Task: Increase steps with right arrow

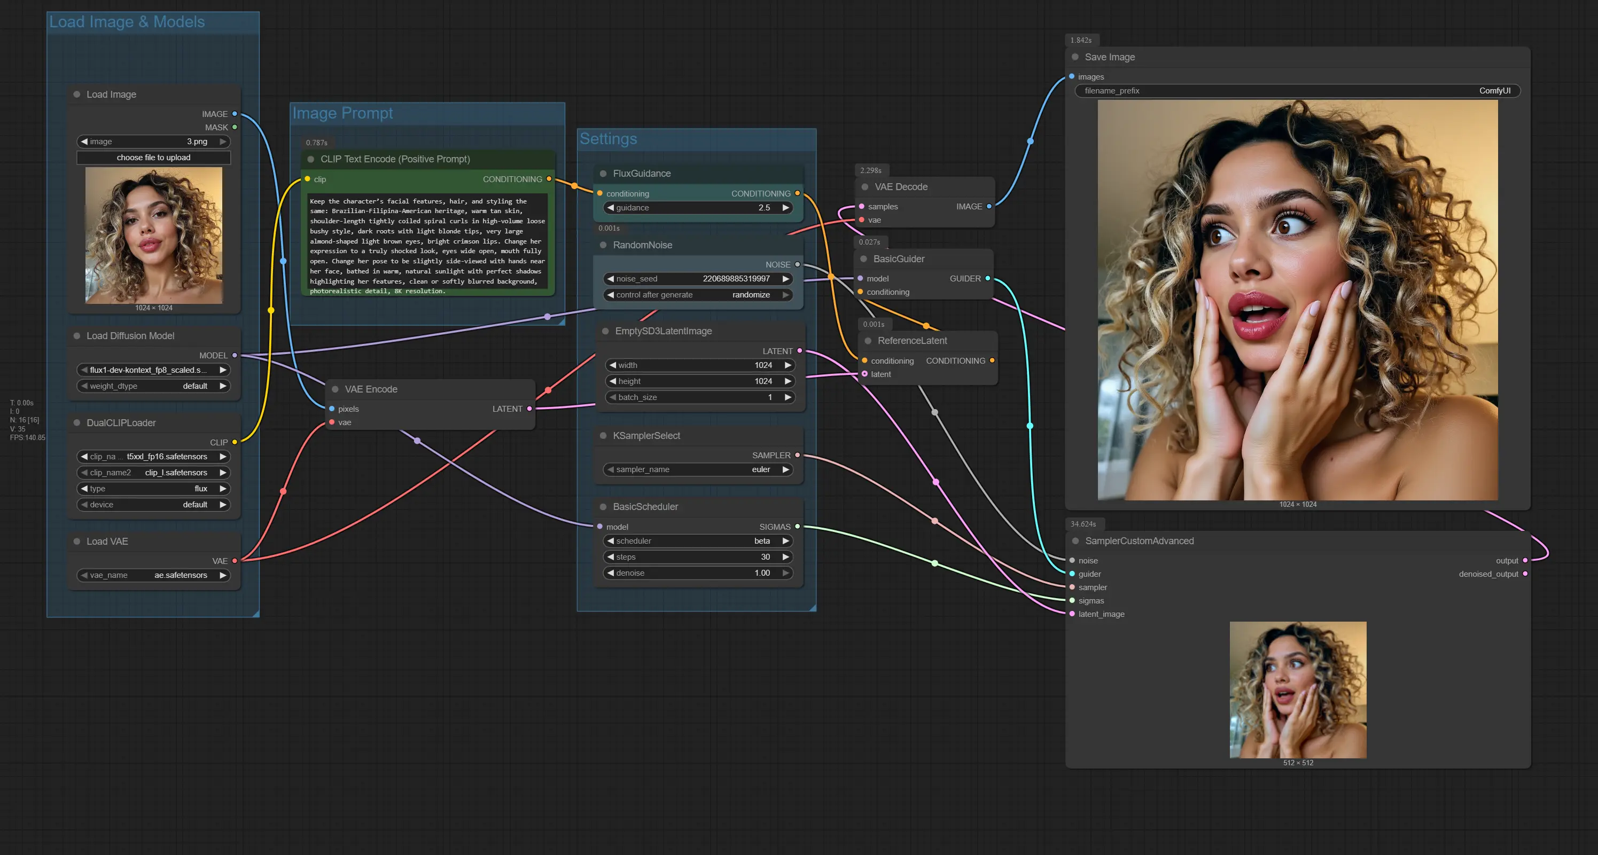Action: tap(785, 557)
